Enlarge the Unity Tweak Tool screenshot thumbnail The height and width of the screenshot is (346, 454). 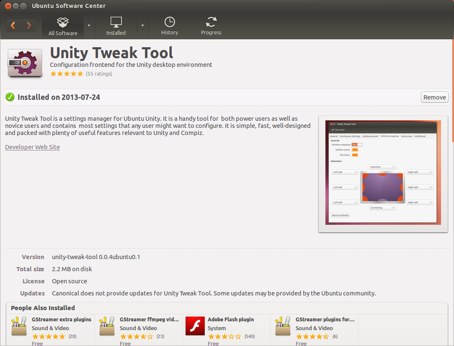click(x=383, y=173)
